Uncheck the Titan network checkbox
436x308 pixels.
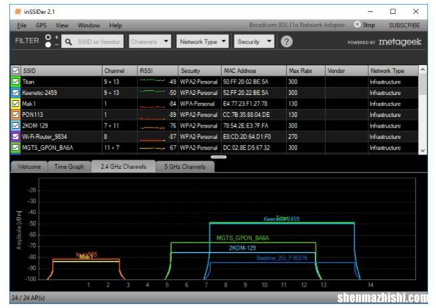pos(15,82)
